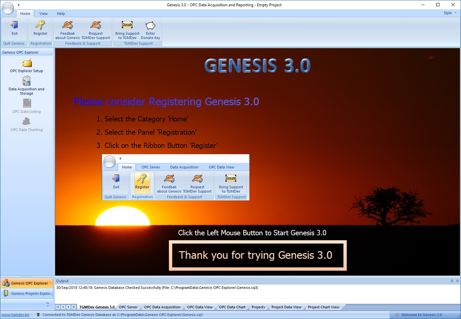461x319 pixels.
Task: Pin the Output panel with auto-hide icon
Action: 452,281
